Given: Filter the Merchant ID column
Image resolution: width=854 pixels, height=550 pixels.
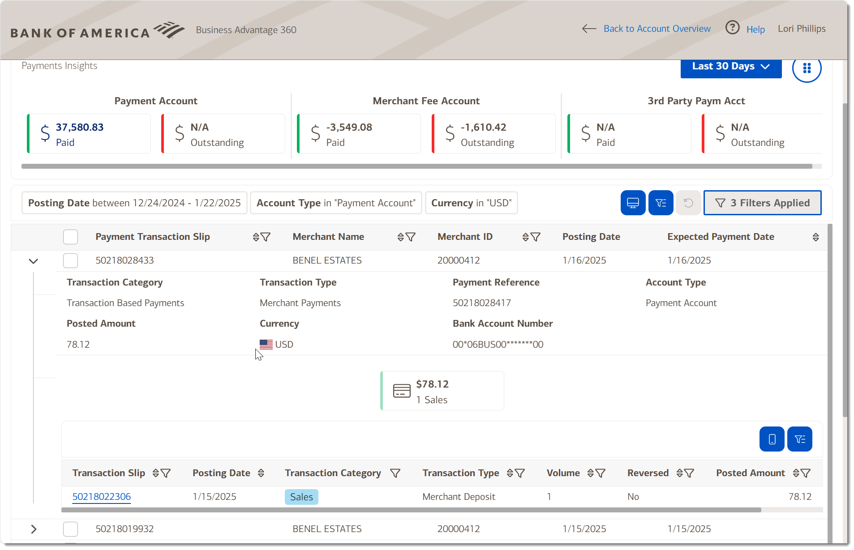Looking at the screenshot, I should click(x=536, y=237).
